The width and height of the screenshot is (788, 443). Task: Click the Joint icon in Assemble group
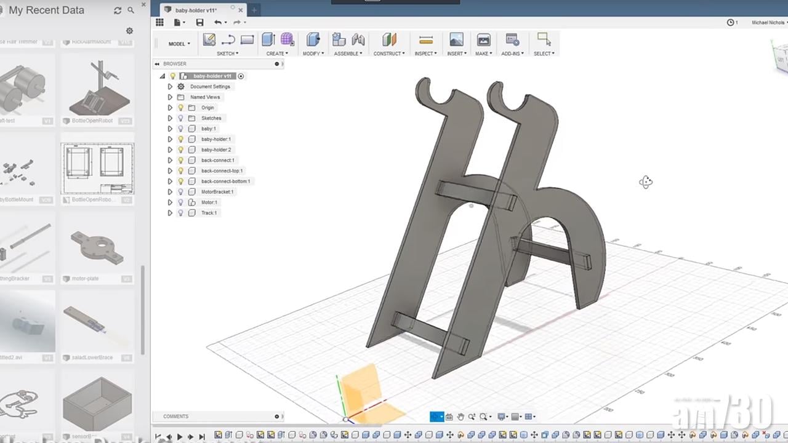358,40
